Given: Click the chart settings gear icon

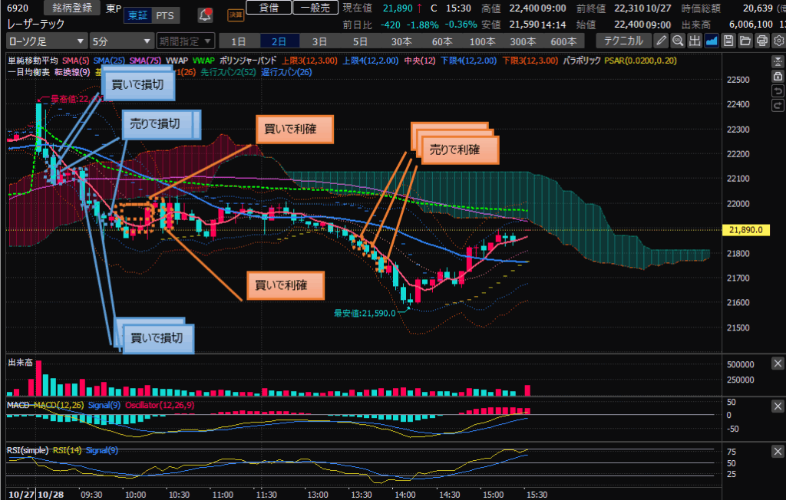Looking at the screenshot, I should [778, 41].
